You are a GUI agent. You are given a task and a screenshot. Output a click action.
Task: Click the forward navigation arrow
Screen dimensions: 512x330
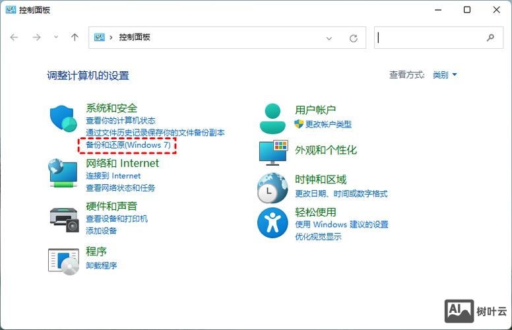point(36,37)
